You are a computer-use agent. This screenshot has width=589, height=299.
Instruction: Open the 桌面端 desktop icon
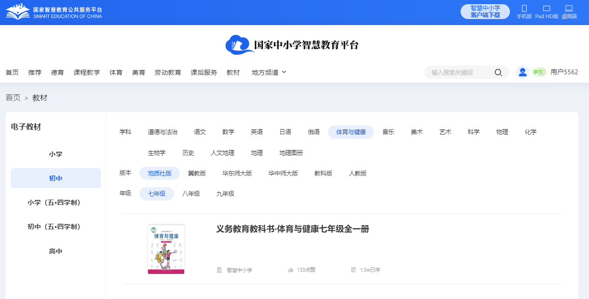[569, 8]
